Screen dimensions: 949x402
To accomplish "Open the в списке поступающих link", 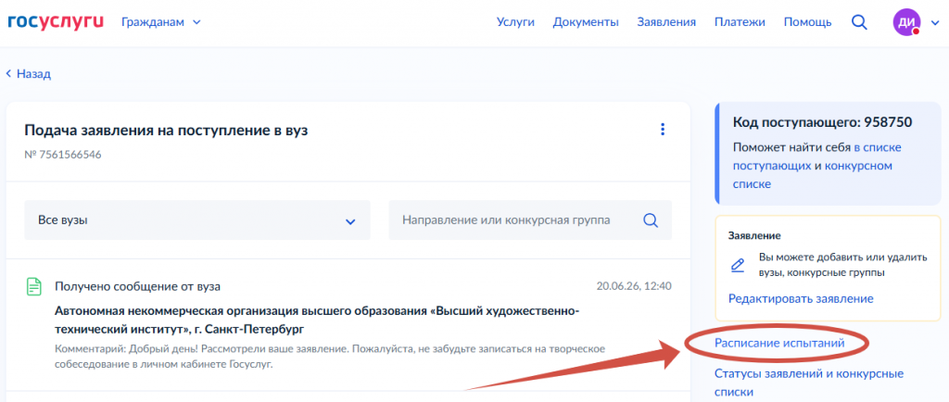I will (x=817, y=157).
